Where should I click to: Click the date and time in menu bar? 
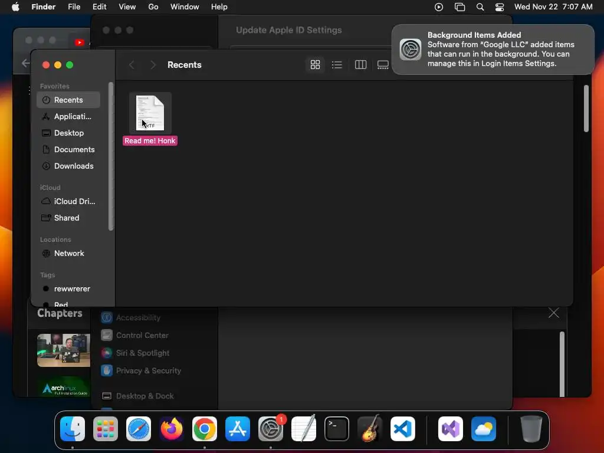click(553, 7)
